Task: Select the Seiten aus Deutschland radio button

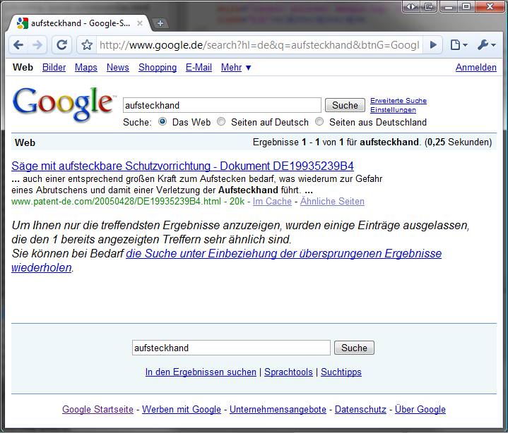Action: tap(319, 121)
